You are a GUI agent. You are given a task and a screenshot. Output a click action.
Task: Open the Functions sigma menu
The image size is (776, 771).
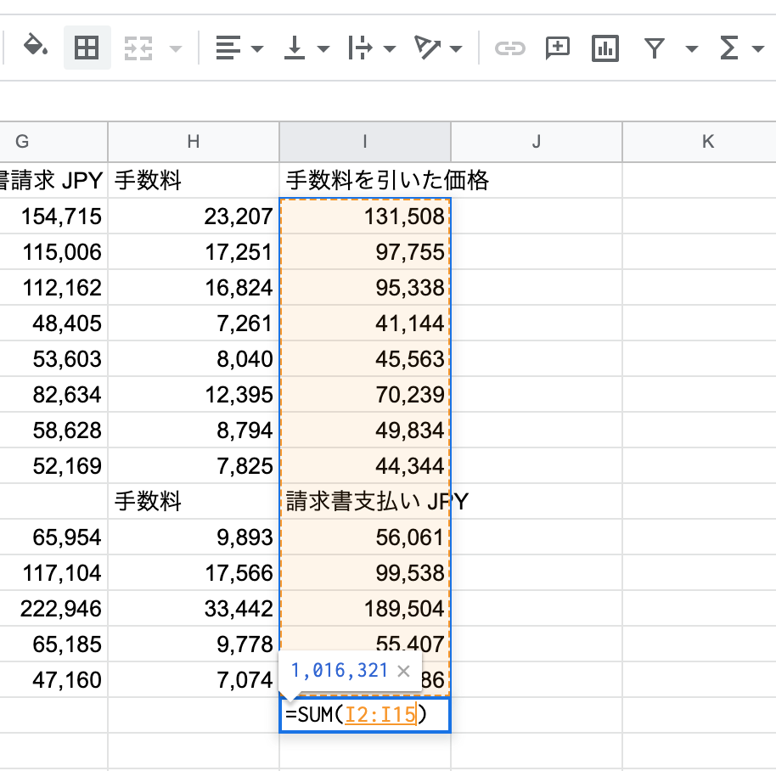pos(729,48)
